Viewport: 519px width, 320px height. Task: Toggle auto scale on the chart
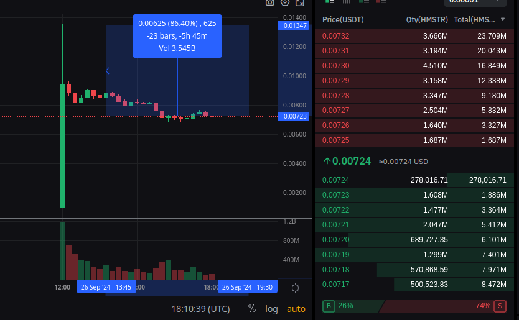click(296, 309)
